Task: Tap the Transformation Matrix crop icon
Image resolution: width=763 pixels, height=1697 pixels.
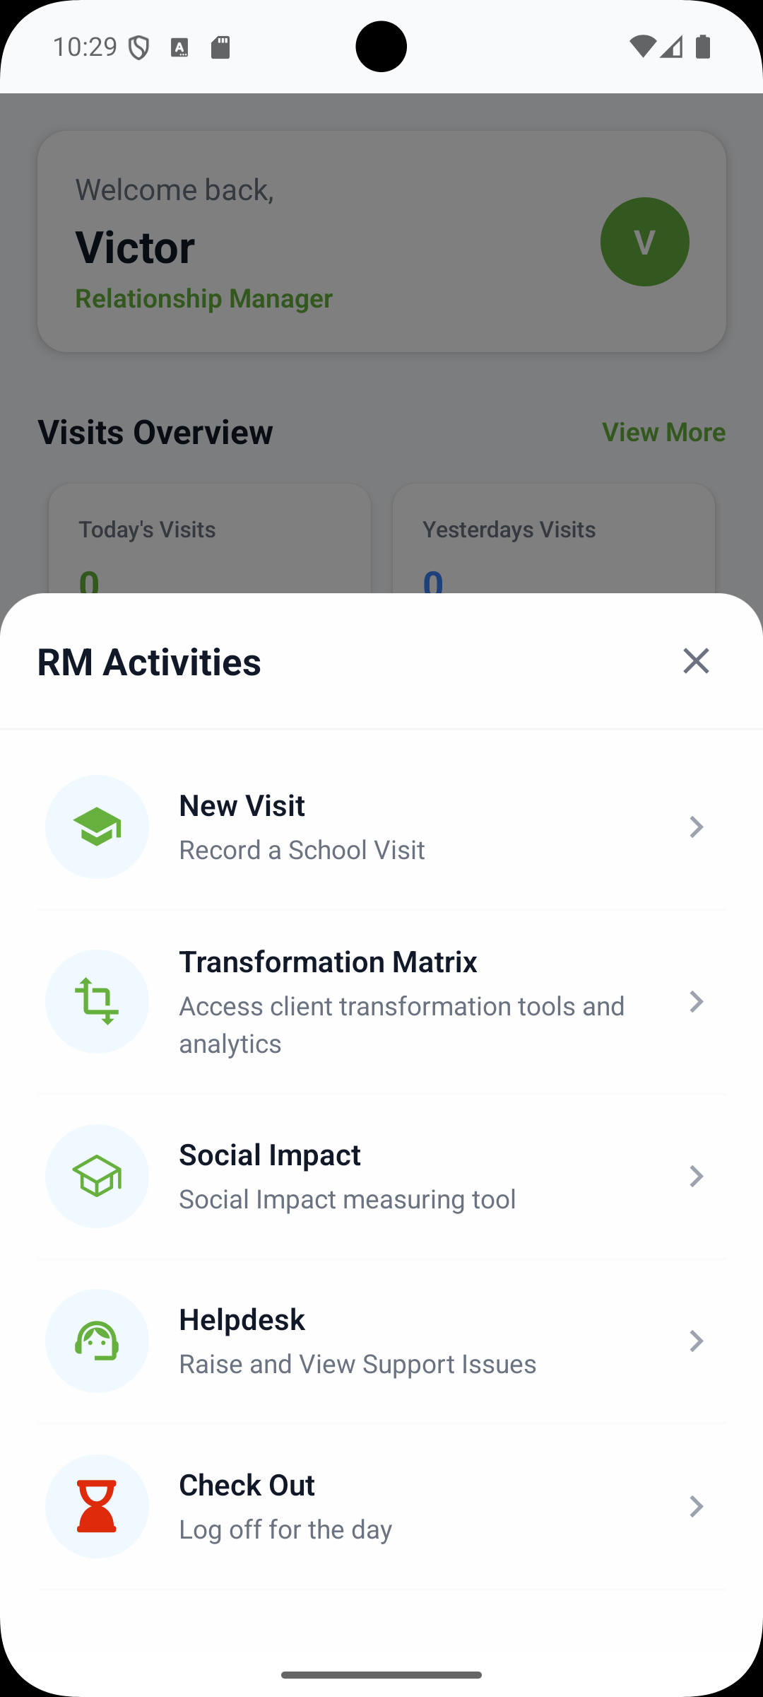Action: (97, 1001)
